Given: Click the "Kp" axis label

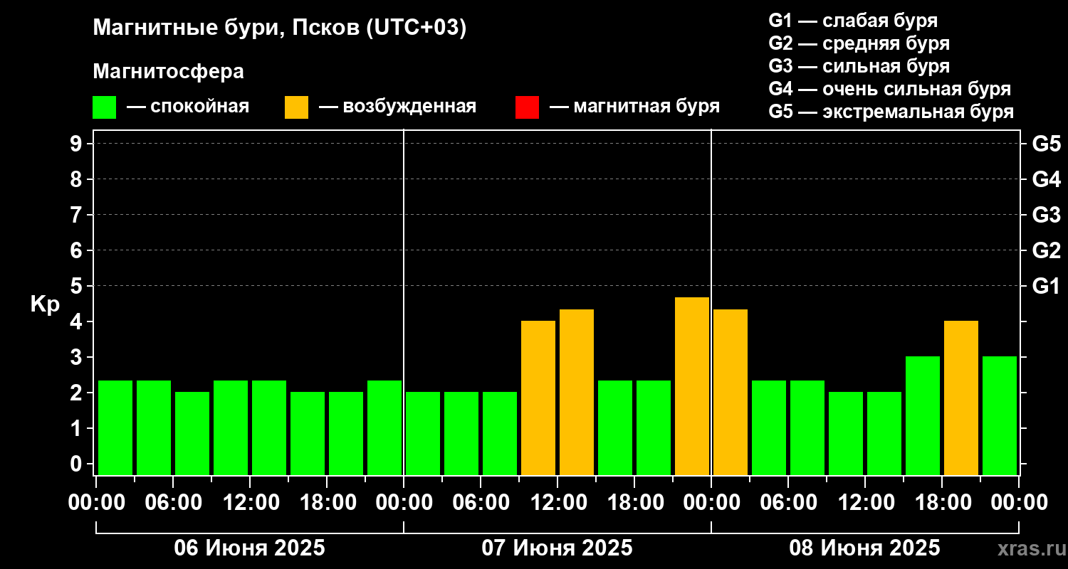Looking at the screenshot, I should 45,304.
